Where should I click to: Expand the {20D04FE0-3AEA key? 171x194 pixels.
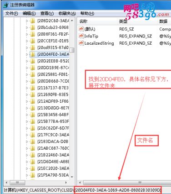coord(27,54)
